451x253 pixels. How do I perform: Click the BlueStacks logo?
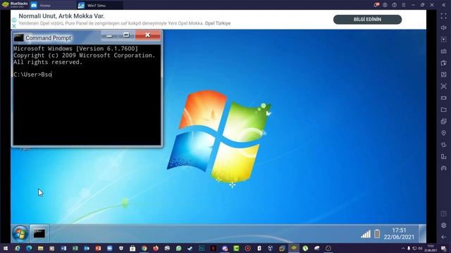click(x=6, y=5)
